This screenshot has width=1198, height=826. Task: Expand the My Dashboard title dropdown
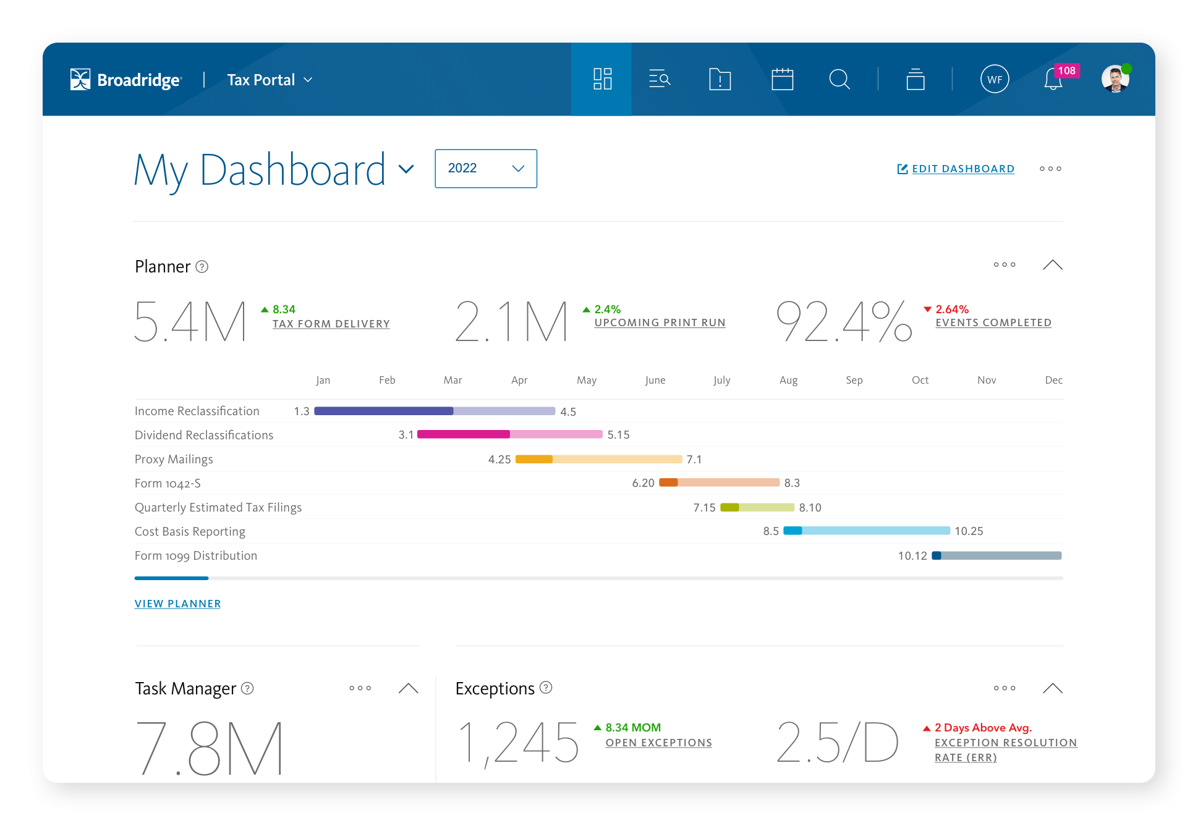(x=406, y=169)
